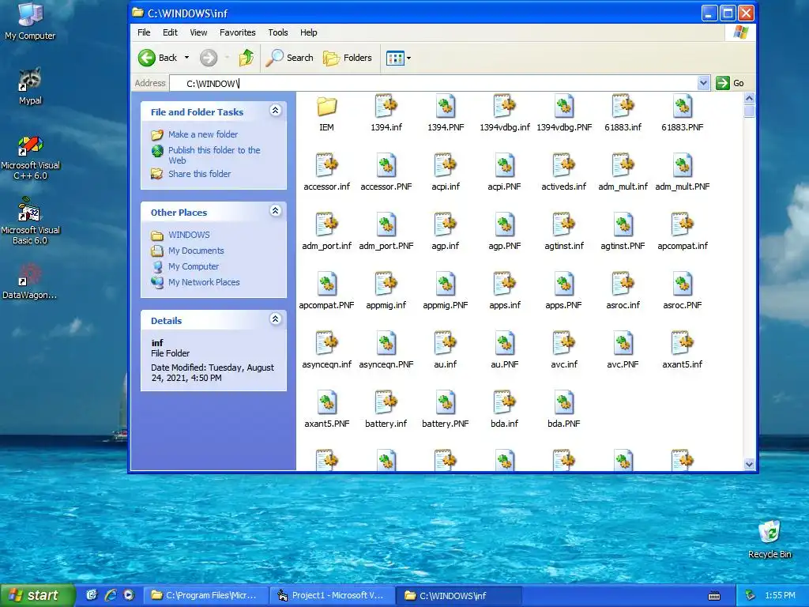This screenshot has height=607, width=809.
Task: Select avc.inf file icon
Action: coord(564,343)
